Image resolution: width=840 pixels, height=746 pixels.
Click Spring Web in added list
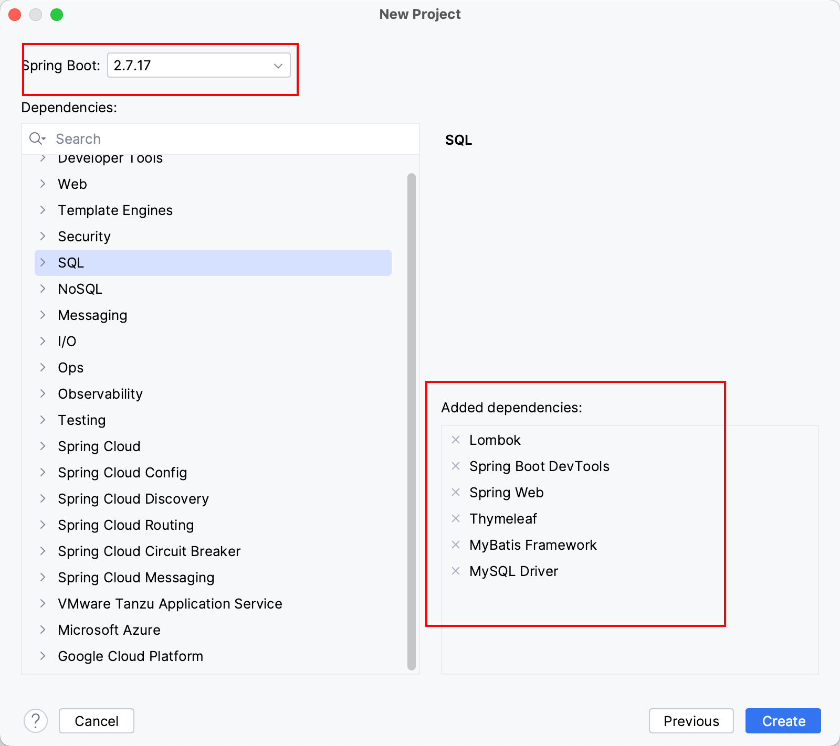[506, 492]
